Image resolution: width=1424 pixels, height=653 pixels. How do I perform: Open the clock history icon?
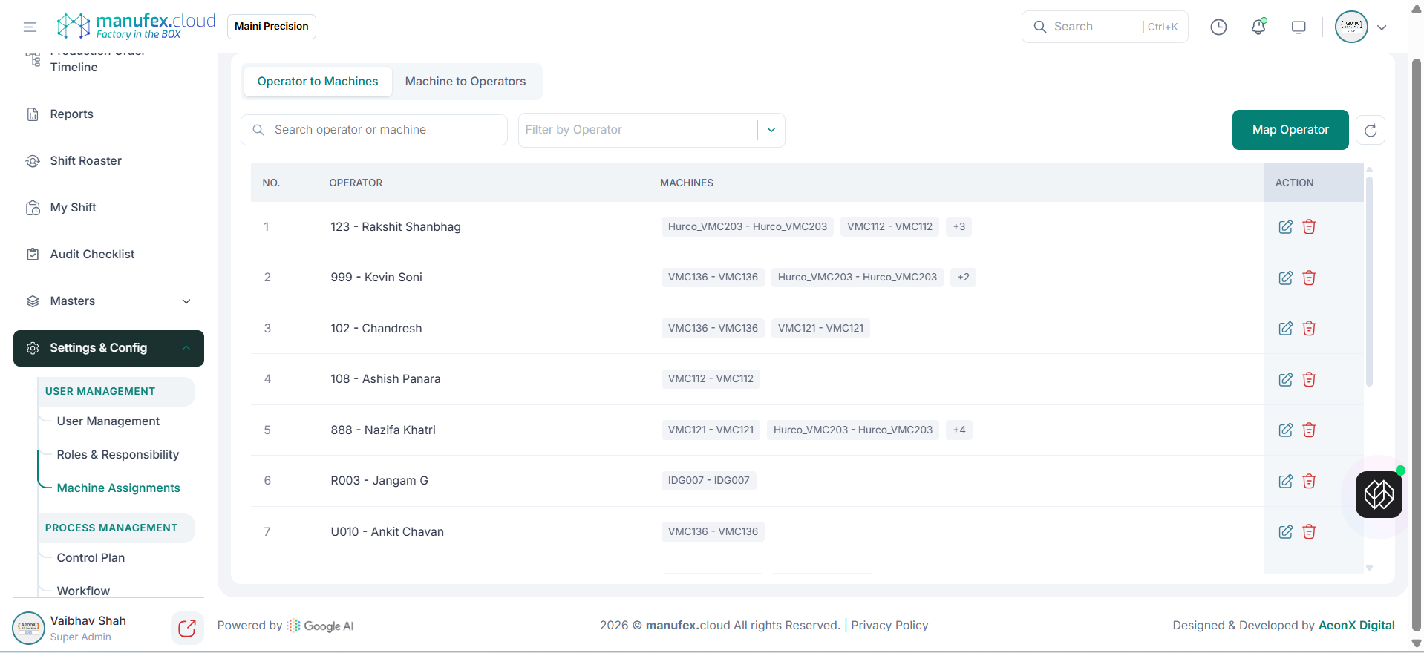[1218, 27]
